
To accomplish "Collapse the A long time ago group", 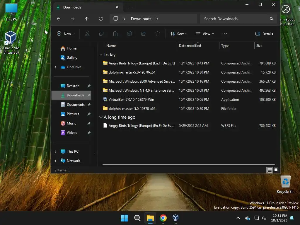I will pyautogui.click(x=101, y=117).
